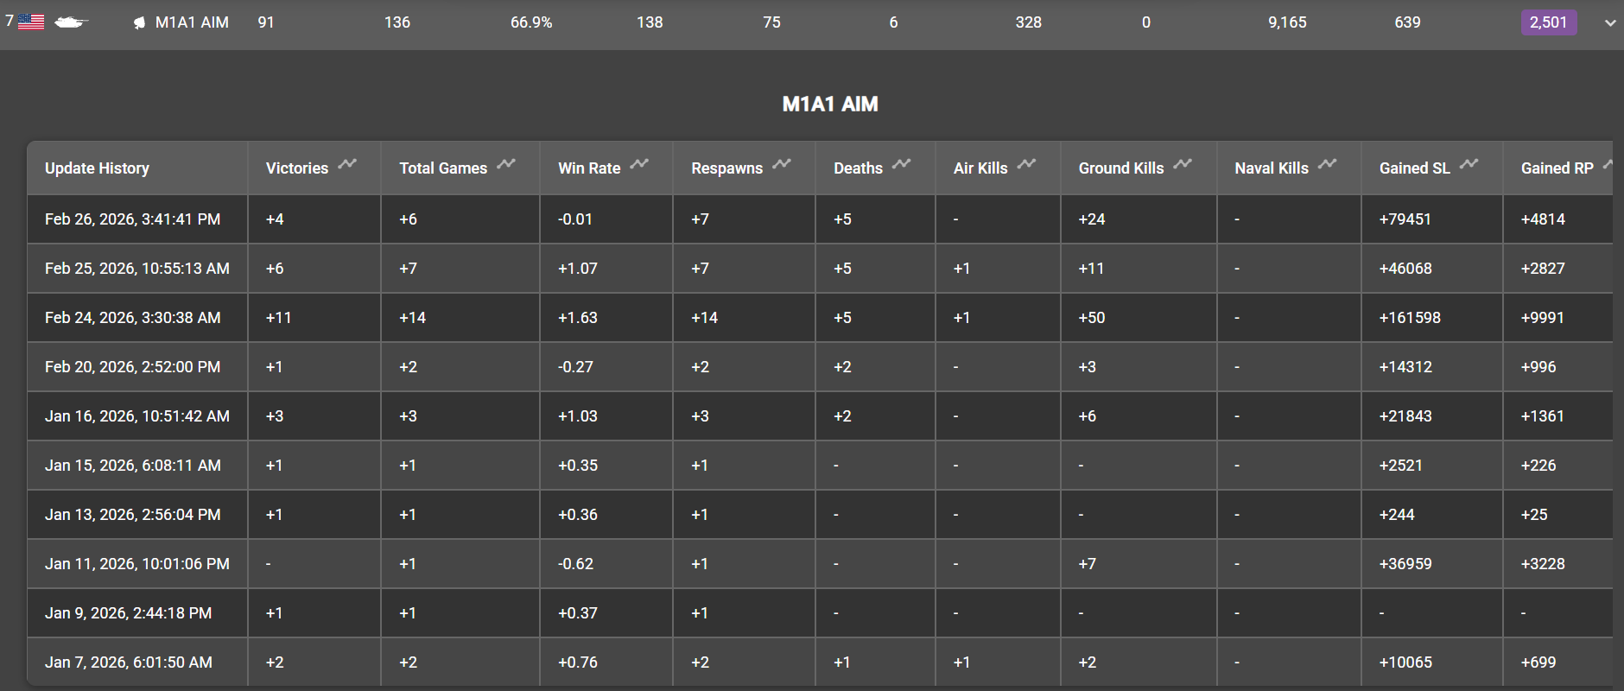
Task: Open the Deaths trend chart icon
Action: pos(902,164)
